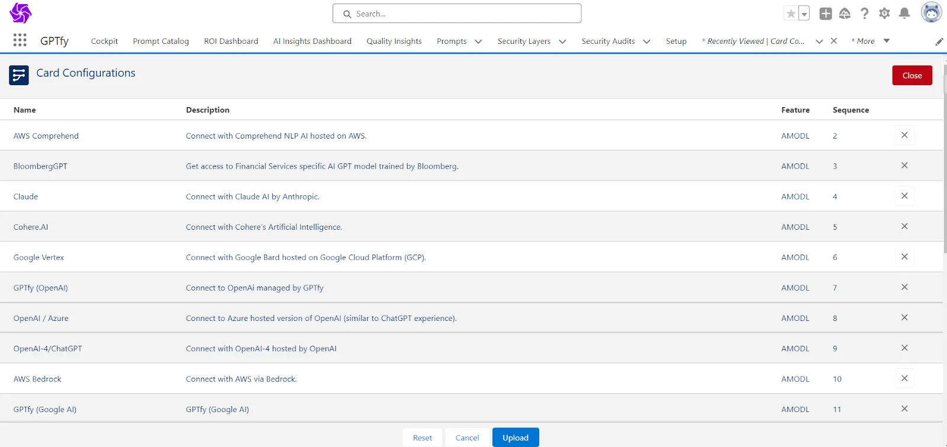Remove the AWS Bedrock row
947x447 pixels.
click(904, 378)
